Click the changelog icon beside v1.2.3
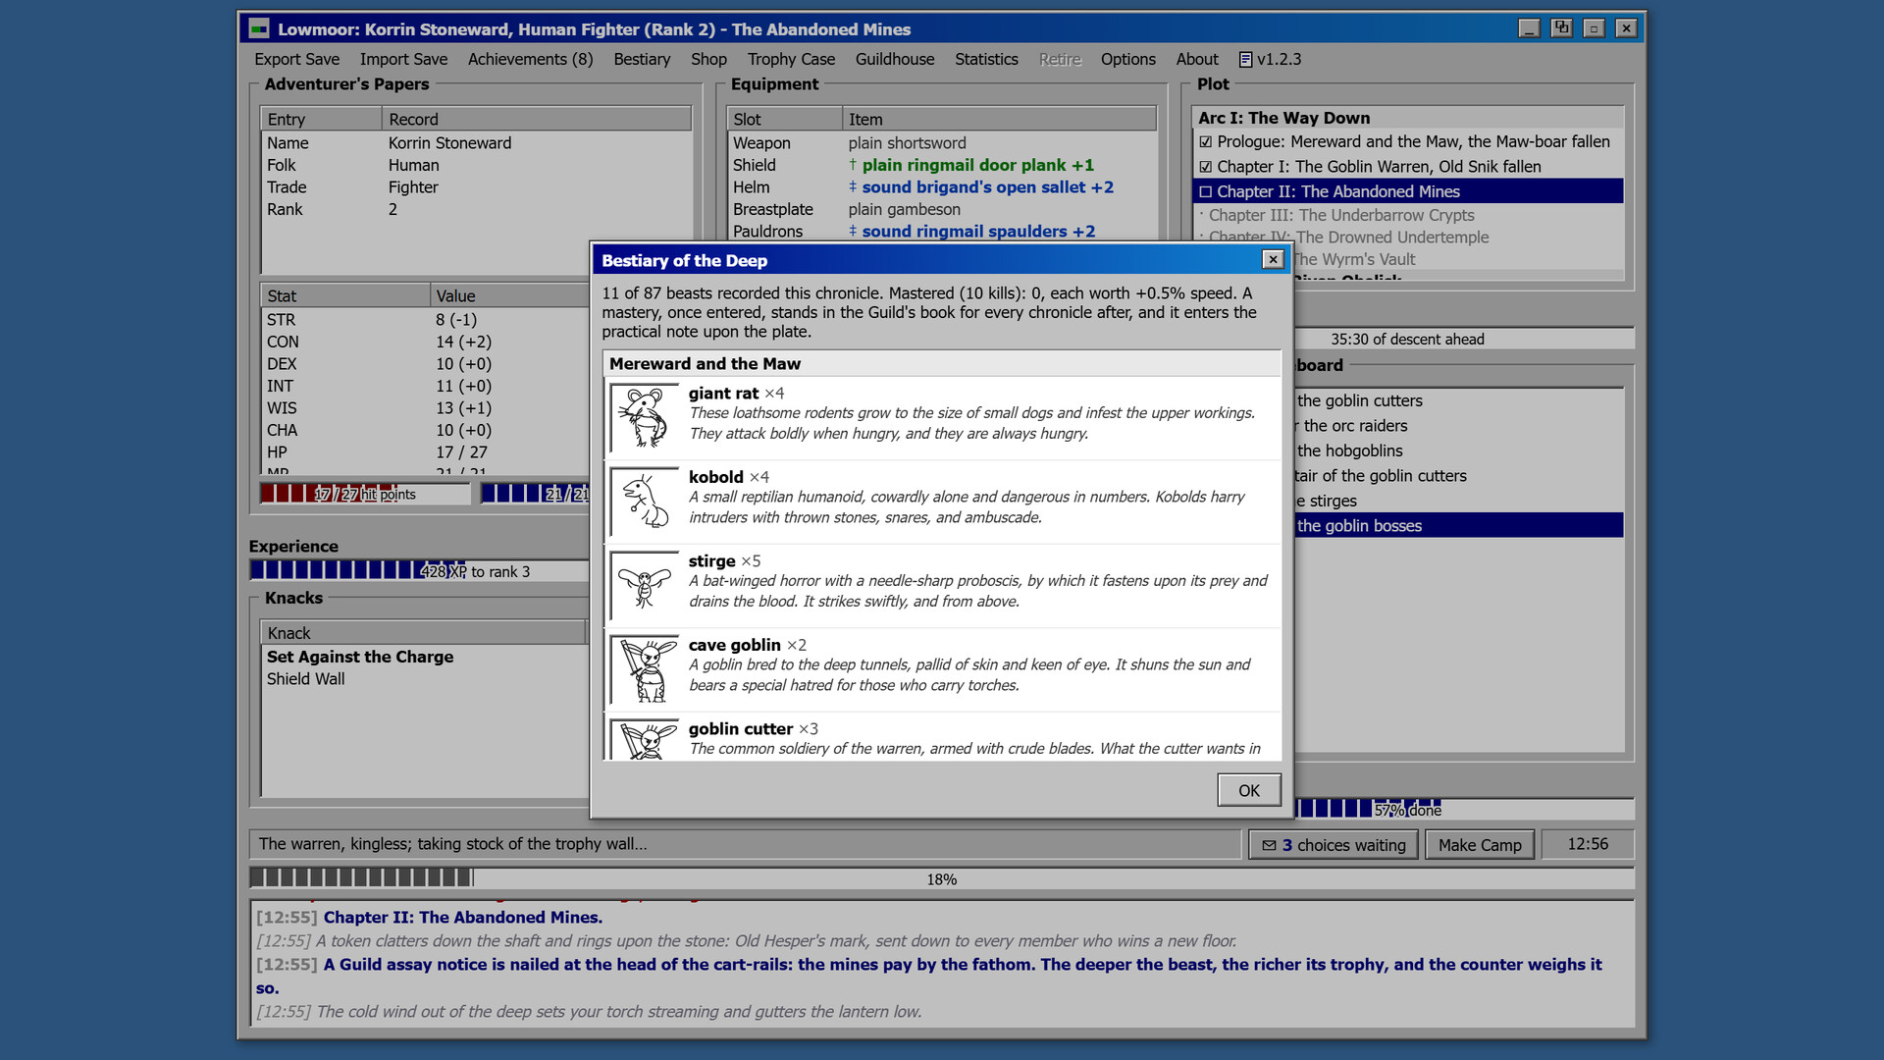1884x1060 pixels. tap(1245, 60)
